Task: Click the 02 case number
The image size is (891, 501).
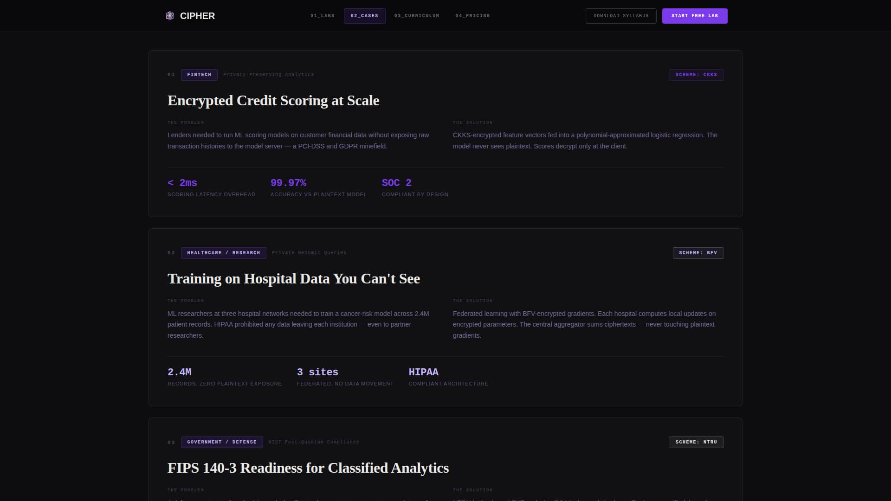Action: [x=171, y=253]
